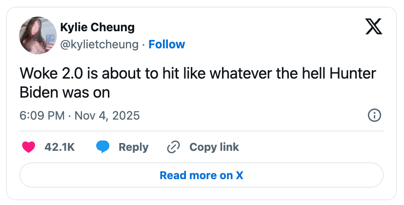Like the tweet with the heart icon

tap(29, 147)
